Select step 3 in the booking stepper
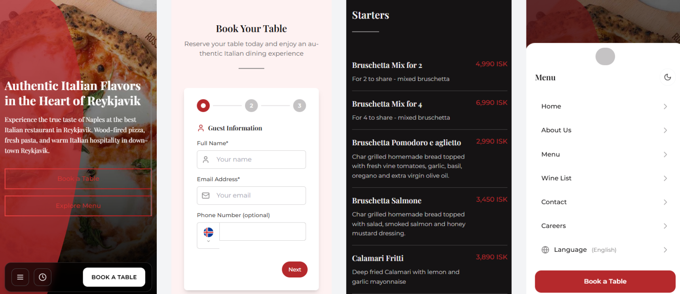The width and height of the screenshot is (680, 294). click(x=299, y=105)
